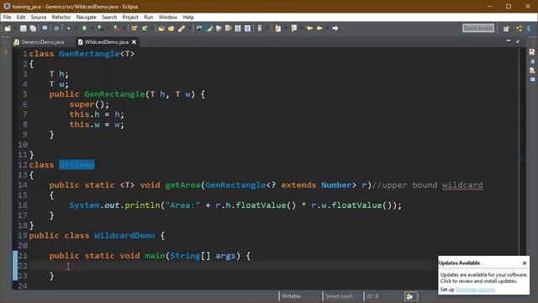The height and width of the screenshot is (303, 538).
Task: Click the New Java Package icon
Action: click(134, 28)
